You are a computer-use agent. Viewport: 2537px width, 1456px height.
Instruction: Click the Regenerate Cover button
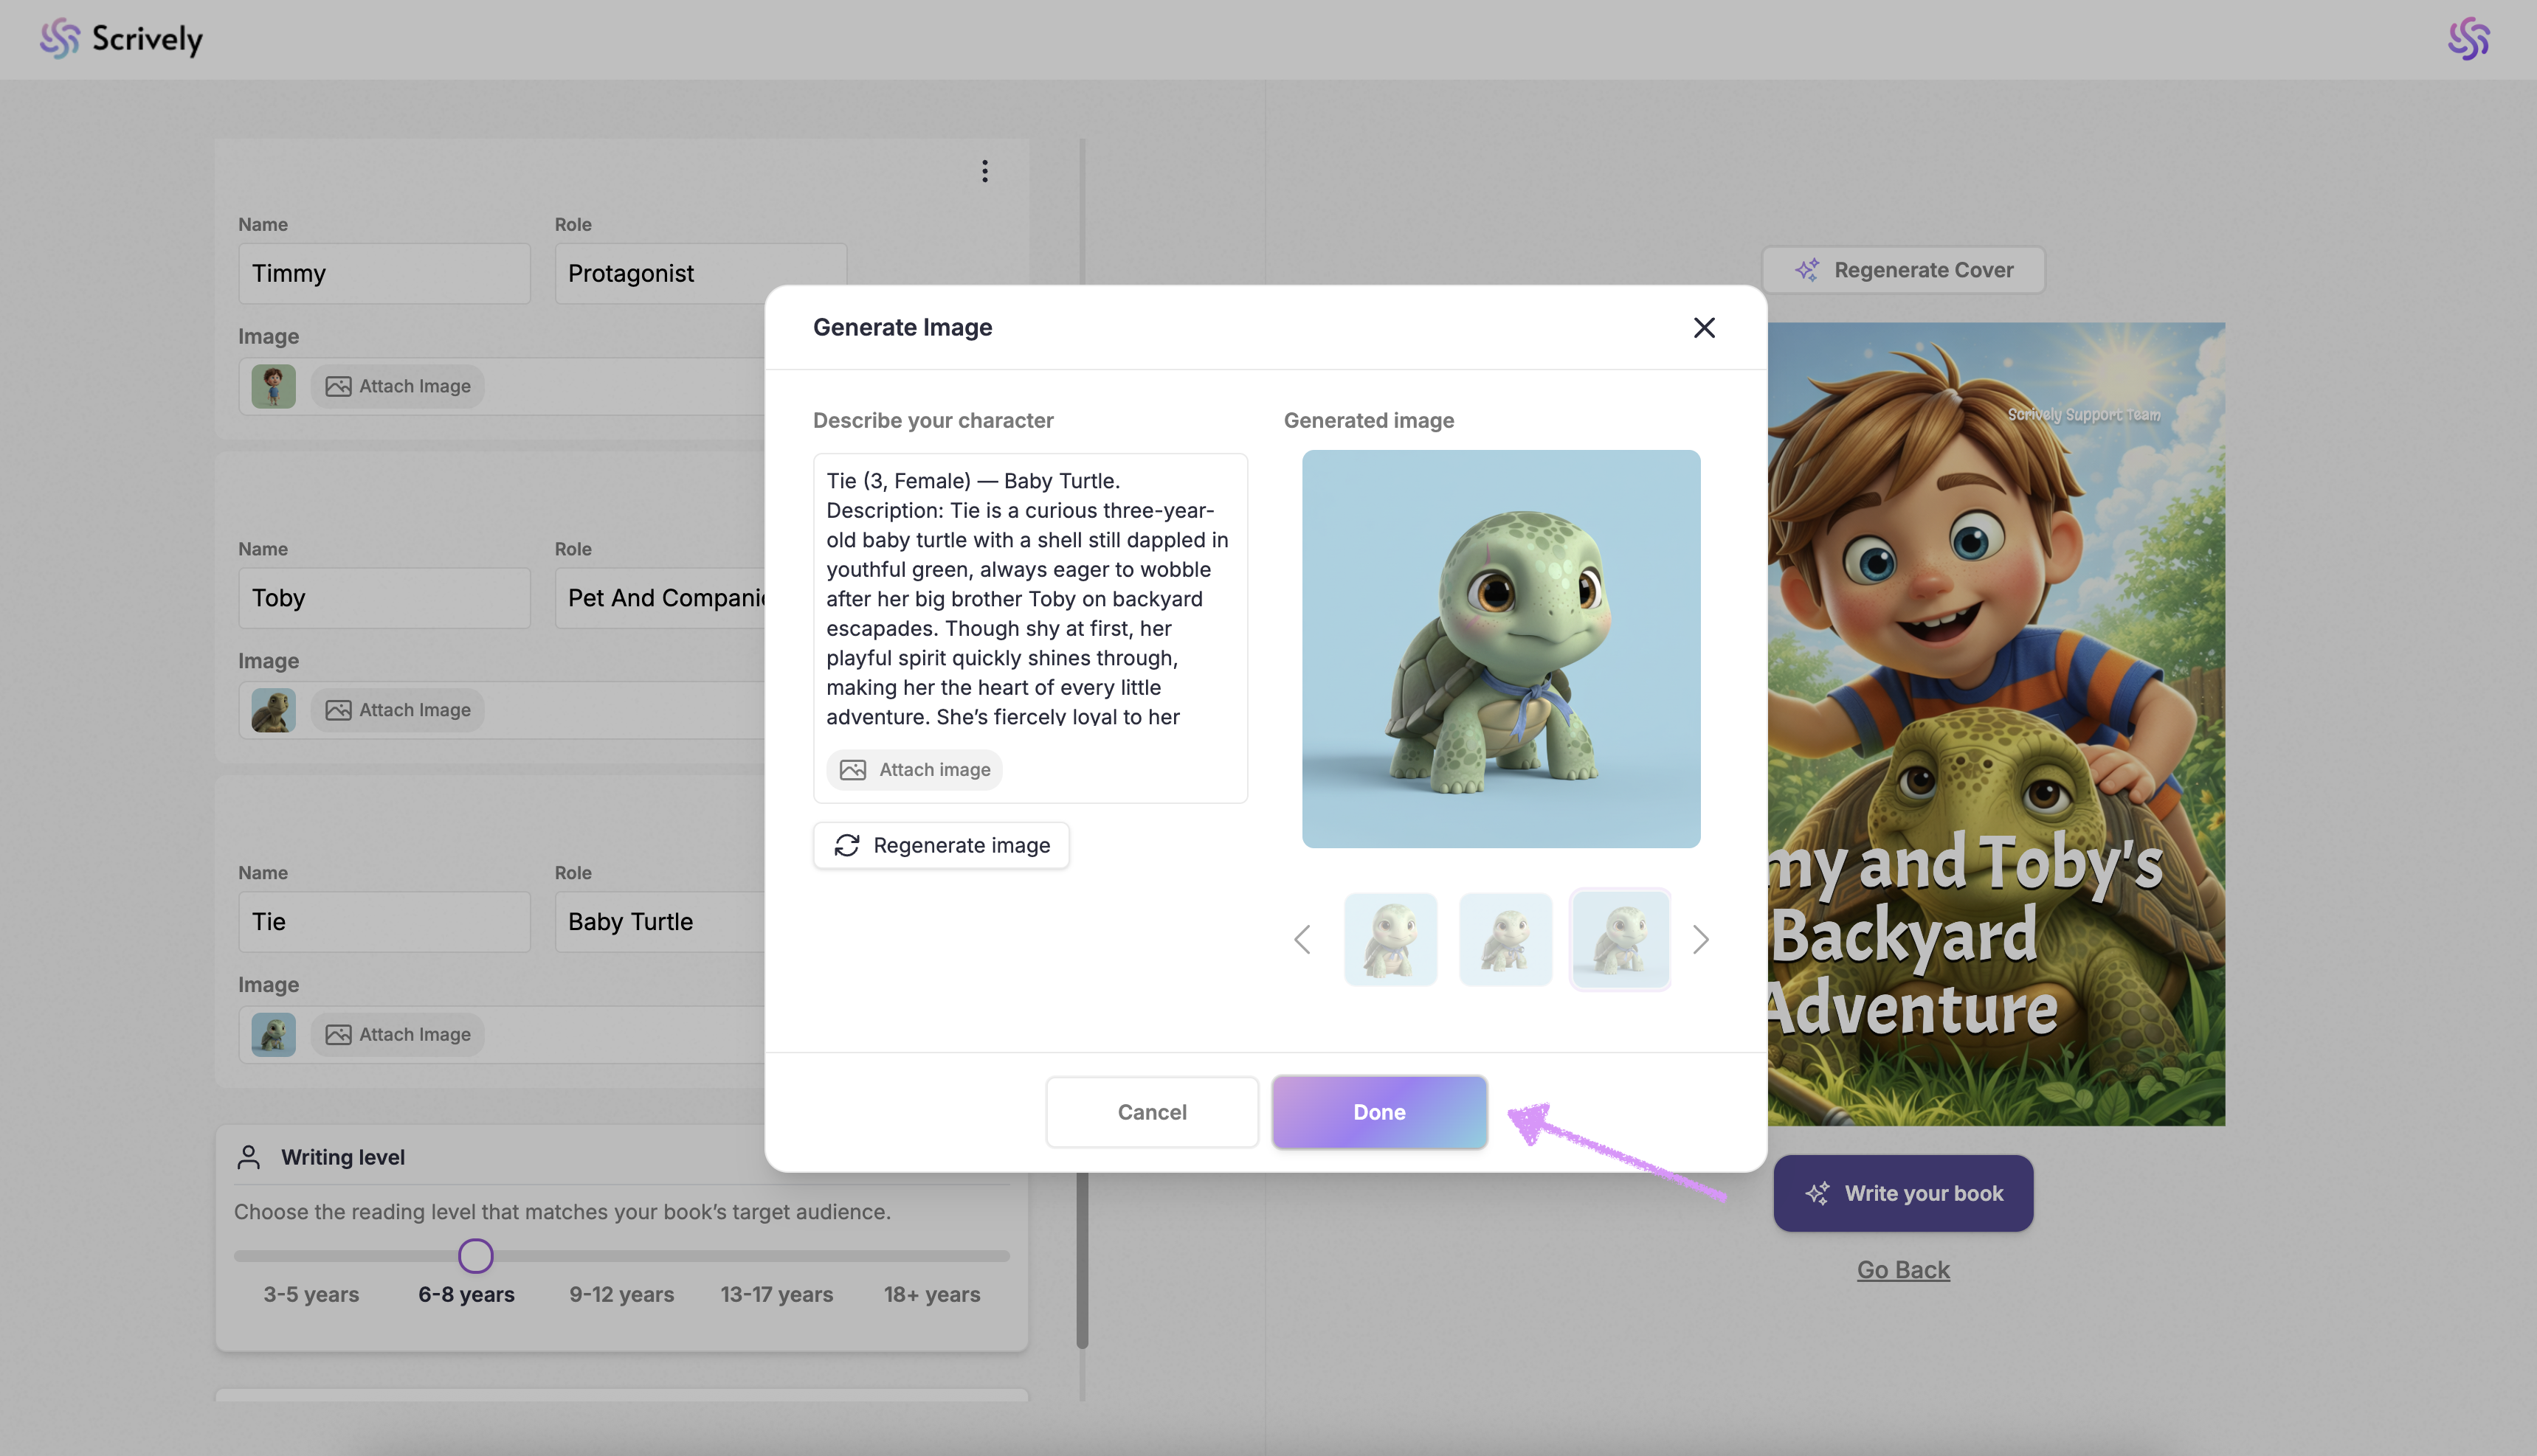tap(1902, 270)
